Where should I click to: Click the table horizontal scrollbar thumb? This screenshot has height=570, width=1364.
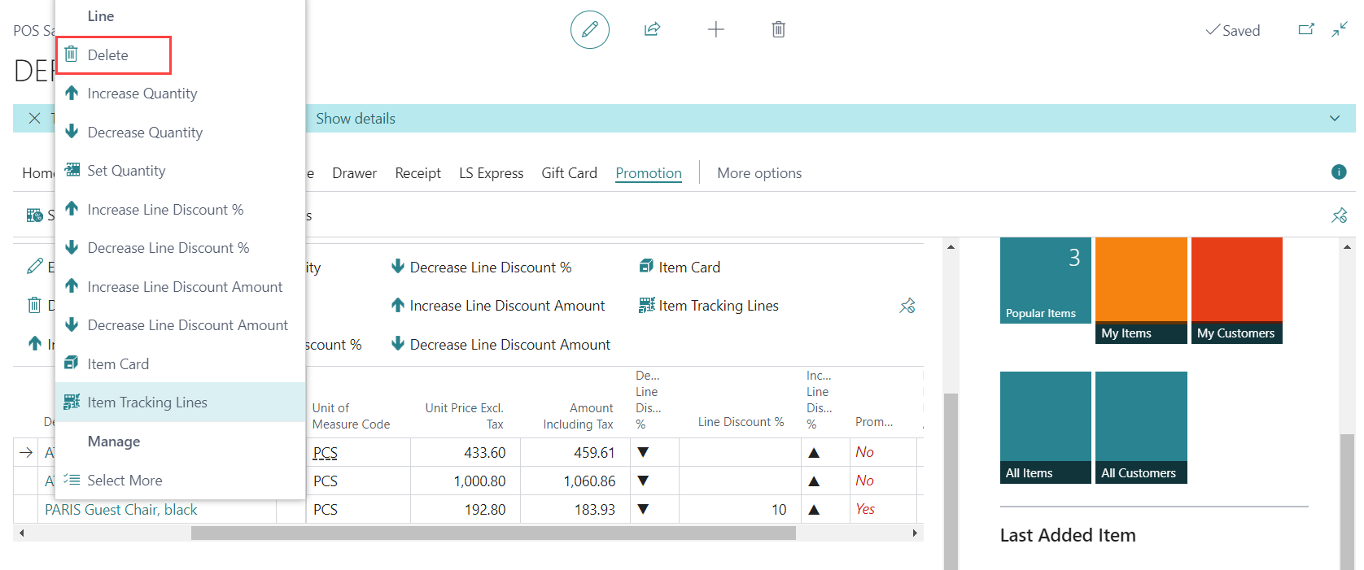tap(493, 533)
